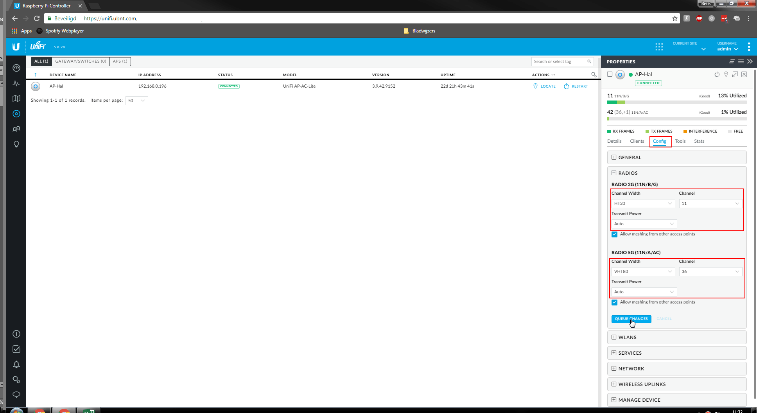Viewport: 757px width, 413px height.
Task: Expand the Manage Device section
Action: tap(677, 400)
